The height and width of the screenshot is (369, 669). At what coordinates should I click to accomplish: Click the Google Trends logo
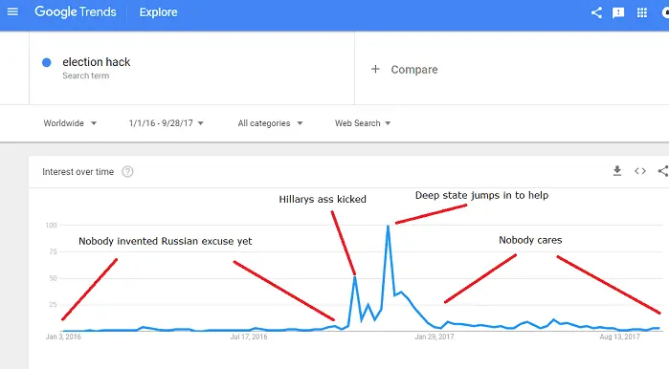(x=76, y=11)
